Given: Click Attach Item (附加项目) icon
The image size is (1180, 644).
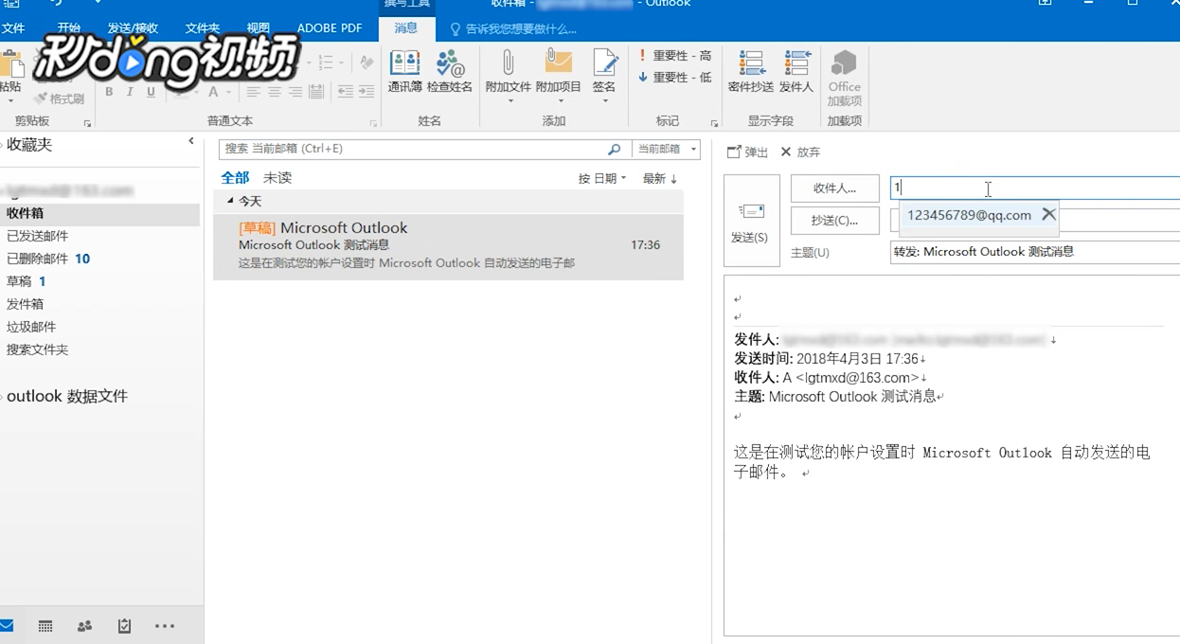Looking at the screenshot, I should (558, 74).
